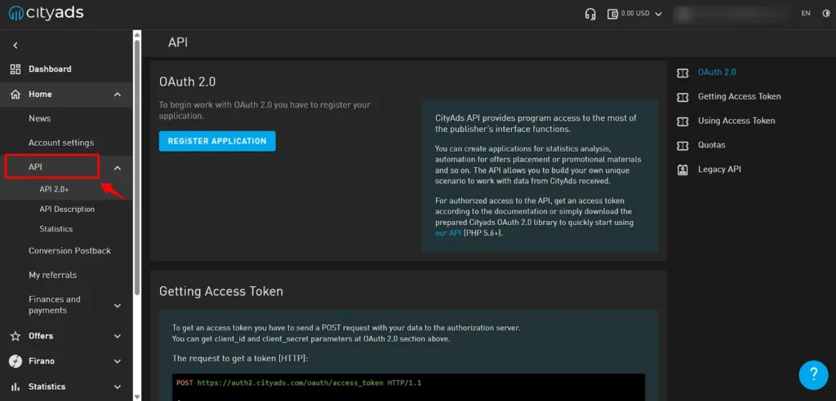Click the 'Getting Access Token' heading
836x401 pixels.
pyautogui.click(x=221, y=291)
